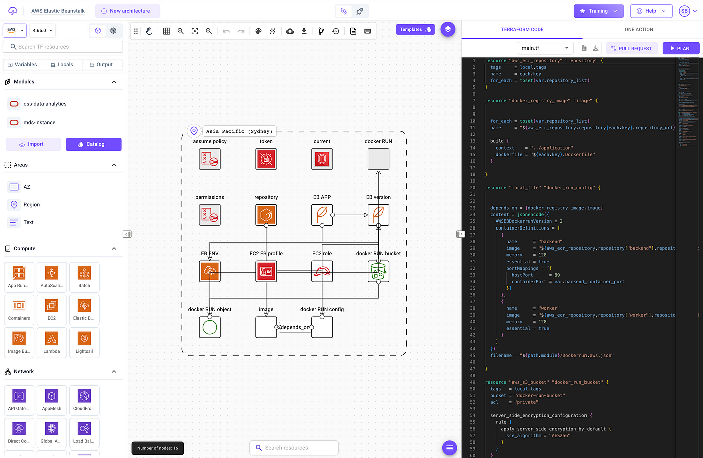
Task: Open the Output tab
Action: point(101,65)
